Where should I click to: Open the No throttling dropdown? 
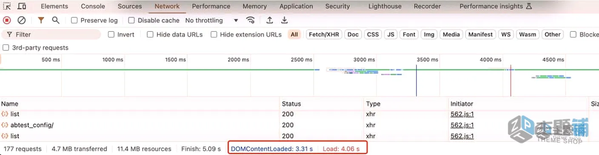(x=212, y=20)
